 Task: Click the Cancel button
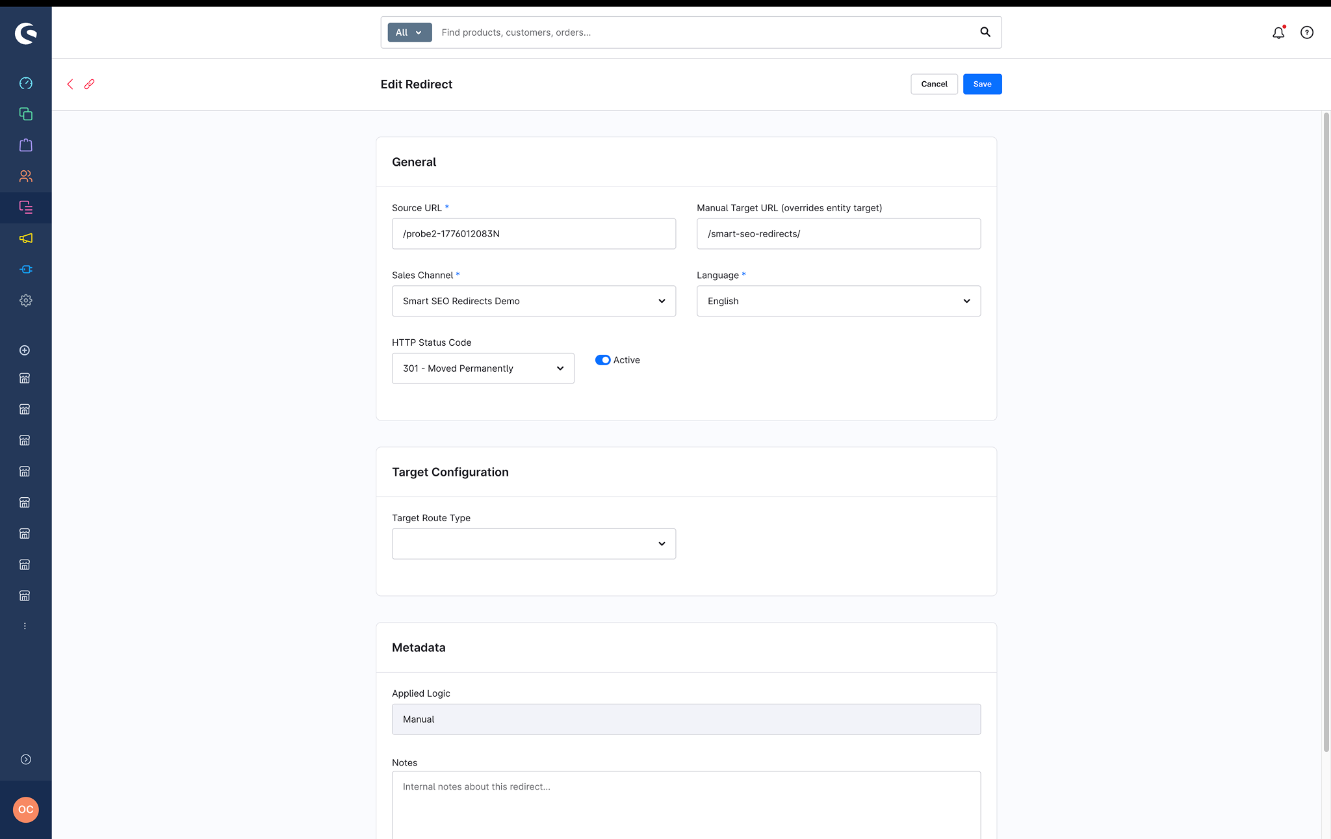click(x=934, y=84)
